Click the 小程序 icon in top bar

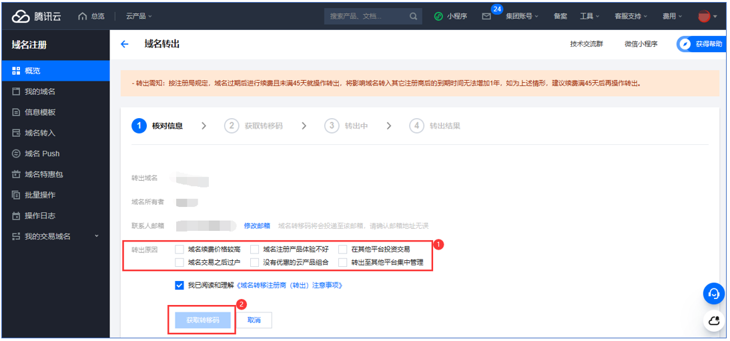[438, 17]
